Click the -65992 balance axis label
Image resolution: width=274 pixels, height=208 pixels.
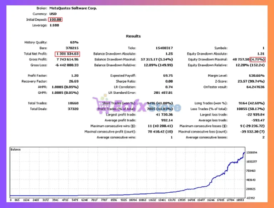point(250,198)
